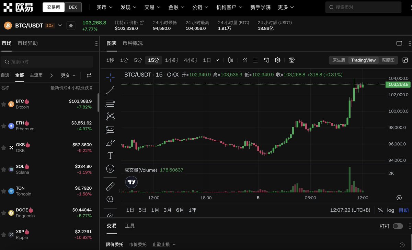Select the forecast and measurement tool

[x=110, y=130]
